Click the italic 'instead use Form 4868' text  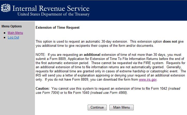(x=109, y=93)
